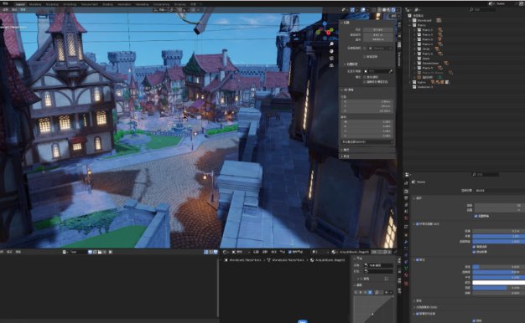Open the viewport shading options dropdown arrow
The image size is (525, 323).
click(x=398, y=10)
